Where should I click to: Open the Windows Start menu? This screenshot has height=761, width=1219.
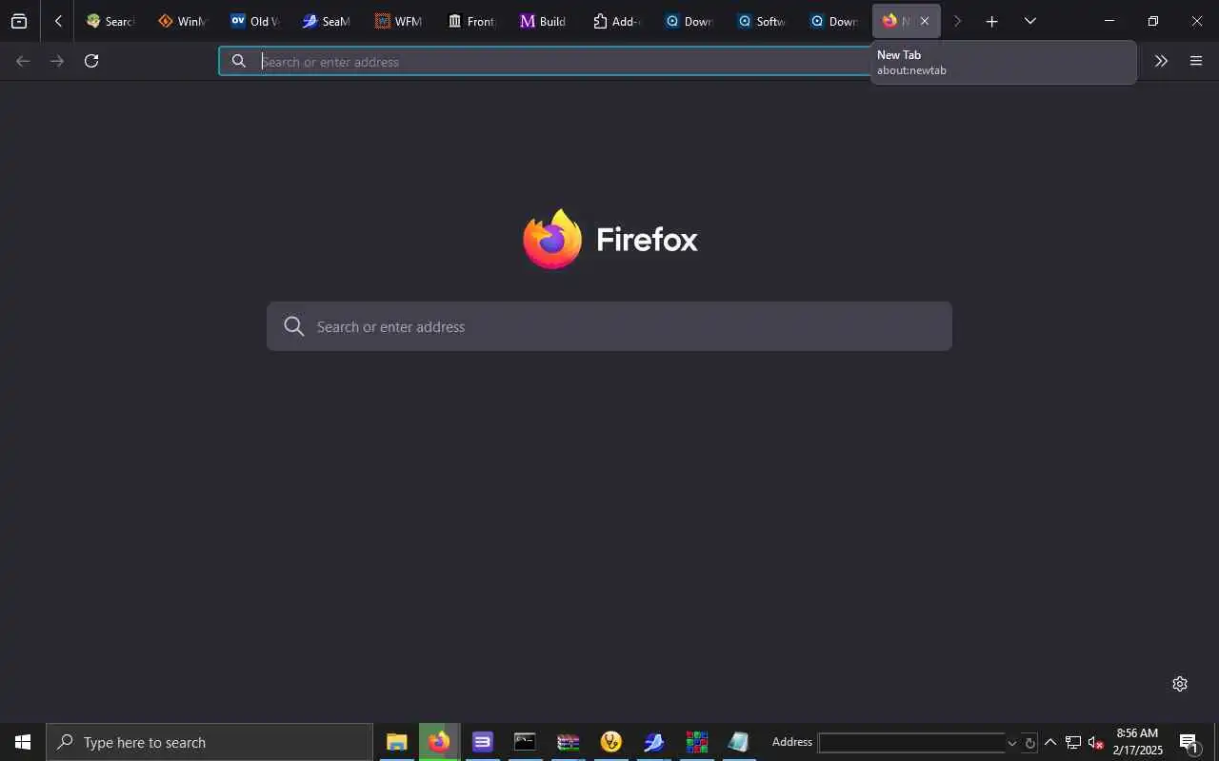pos(23,742)
